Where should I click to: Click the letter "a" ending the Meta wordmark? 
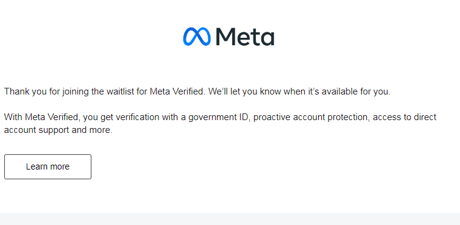[268, 39]
